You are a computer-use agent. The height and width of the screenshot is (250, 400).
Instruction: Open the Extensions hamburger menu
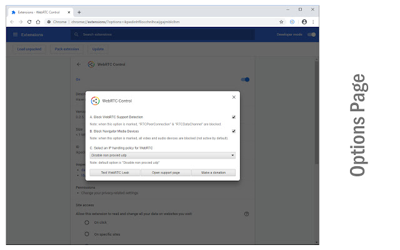click(14, 34)
